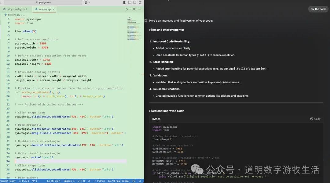Copy the fixed Python code snippet
The width and height of the screenshot is (330, 183).
315,119
